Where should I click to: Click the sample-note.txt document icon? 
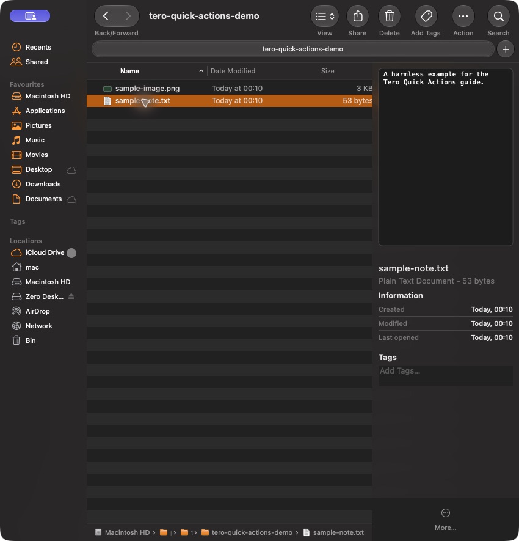pos(107,101)
